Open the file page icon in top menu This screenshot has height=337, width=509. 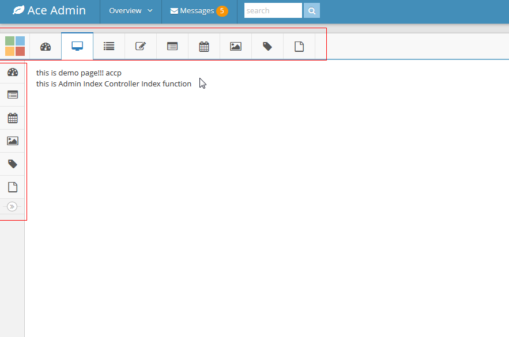coord(299,47)
